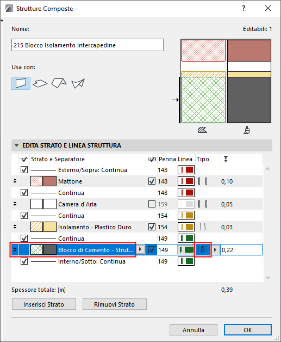Click the Mattone row reorder handle
The height and width of the screenshot is (342, 281).
15,181
